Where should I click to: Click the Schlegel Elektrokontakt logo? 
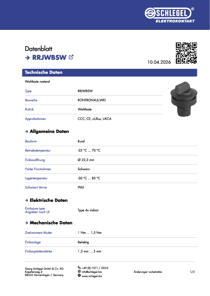[x=170, y=15]
